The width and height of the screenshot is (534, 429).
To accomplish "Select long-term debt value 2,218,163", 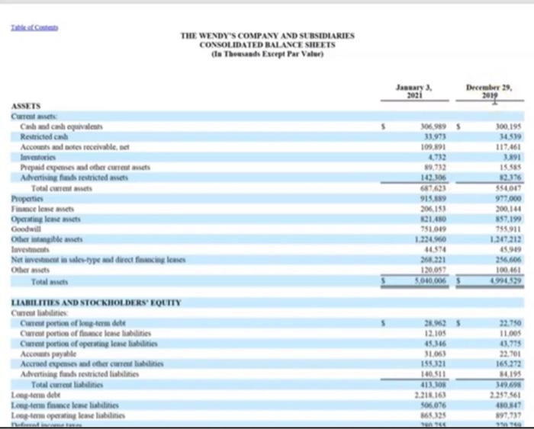I will click(430, 395).
